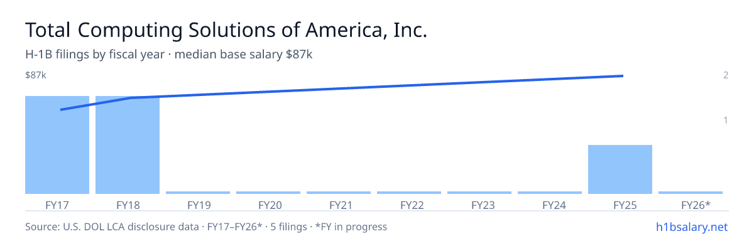Screen dimensions: 754x251
Task: Click the FY25 axis label
Action: (620, 205)
